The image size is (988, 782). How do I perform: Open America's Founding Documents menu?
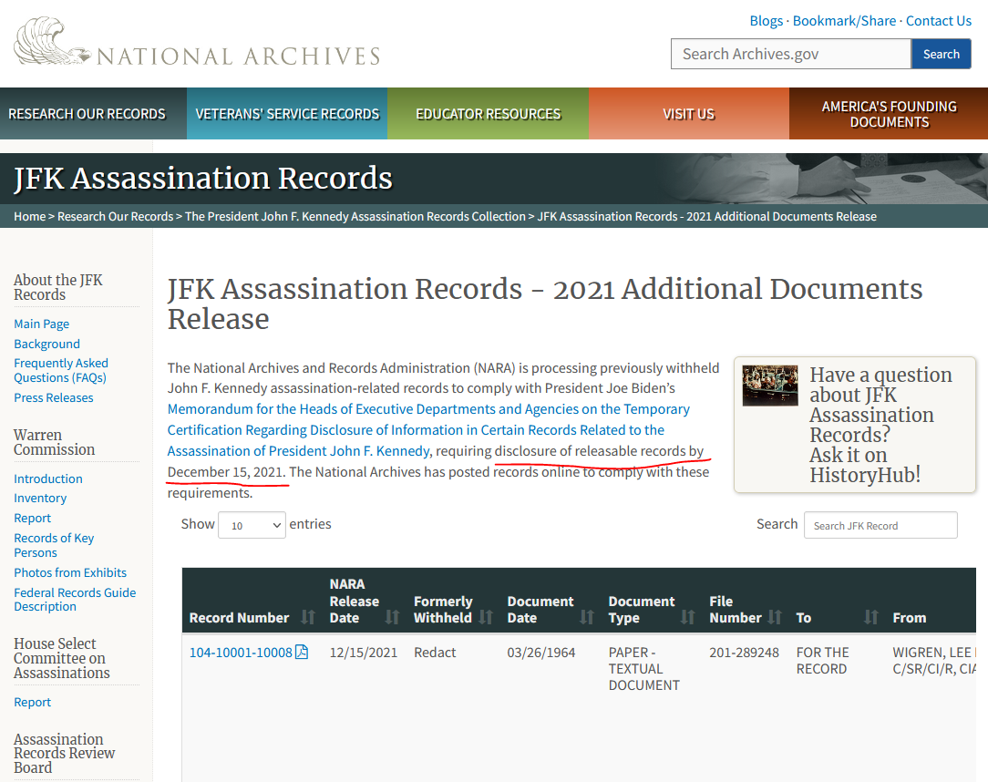coord(889,114)
